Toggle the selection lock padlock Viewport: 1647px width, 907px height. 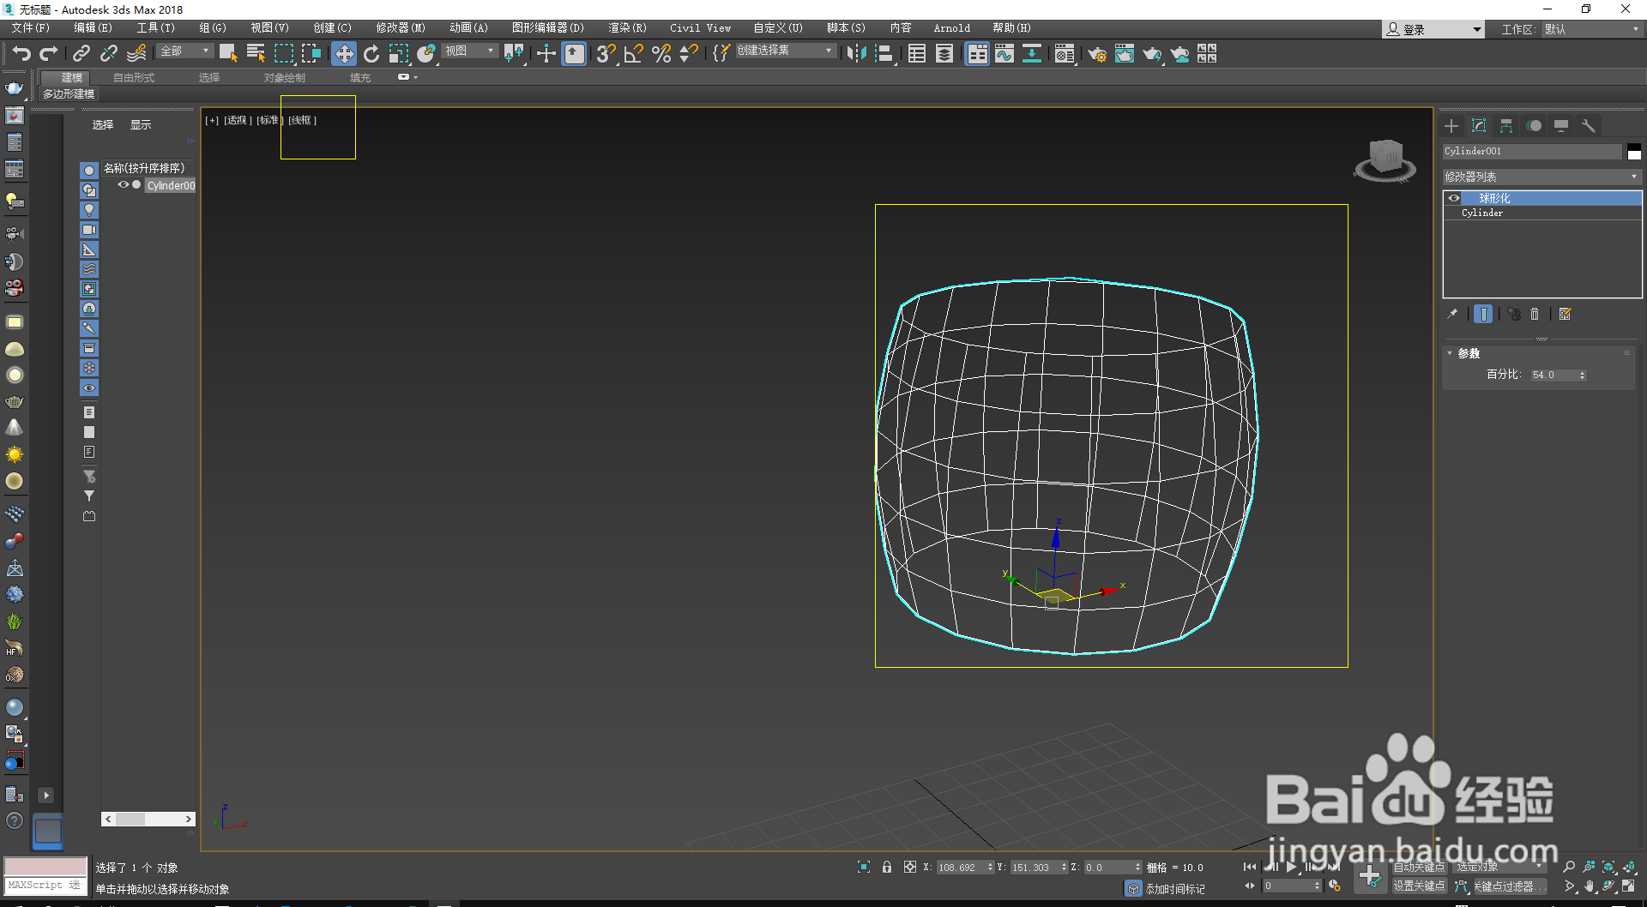887,868
